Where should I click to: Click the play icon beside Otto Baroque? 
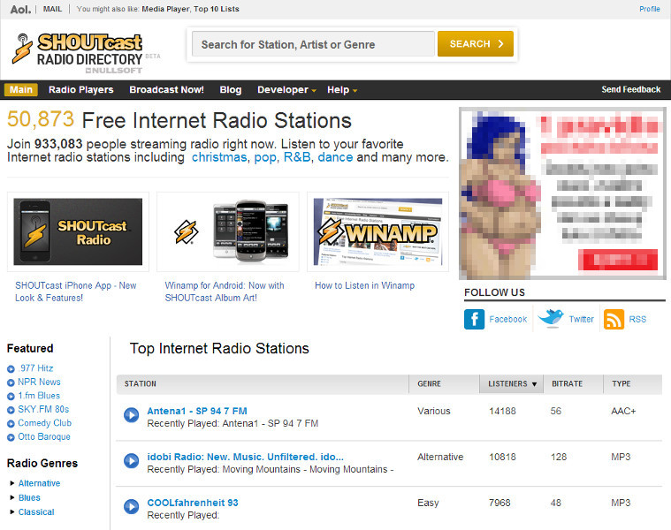11,437
